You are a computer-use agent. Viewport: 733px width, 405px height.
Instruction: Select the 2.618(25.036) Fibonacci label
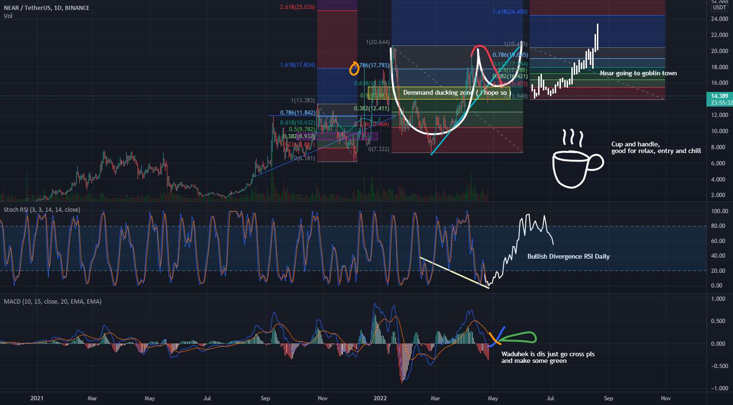pyautogui.click(x=297, y=7)
